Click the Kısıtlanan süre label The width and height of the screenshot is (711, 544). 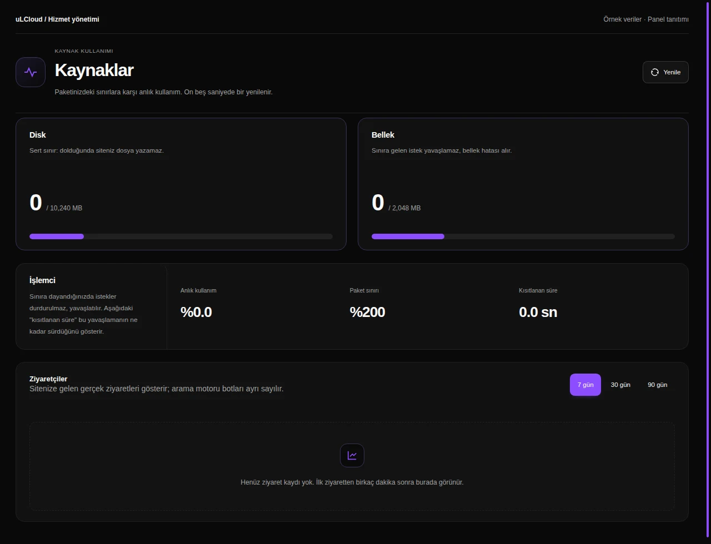[x=538, y=290]
